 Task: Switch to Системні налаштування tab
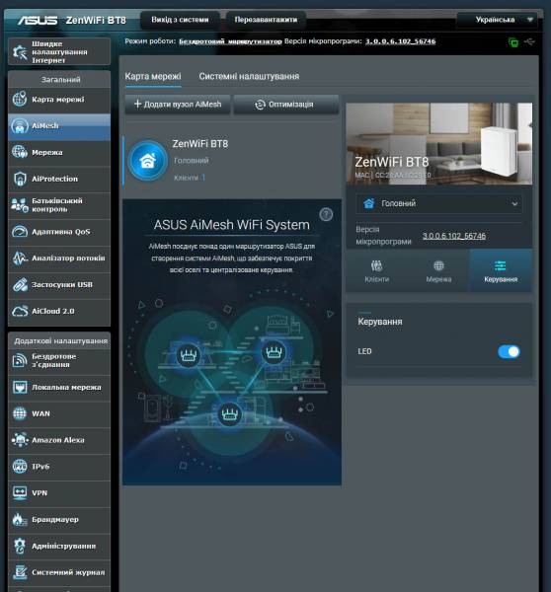[x=249, y=76]
